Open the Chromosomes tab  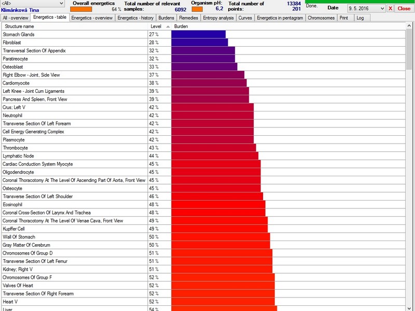click(321, 18)
